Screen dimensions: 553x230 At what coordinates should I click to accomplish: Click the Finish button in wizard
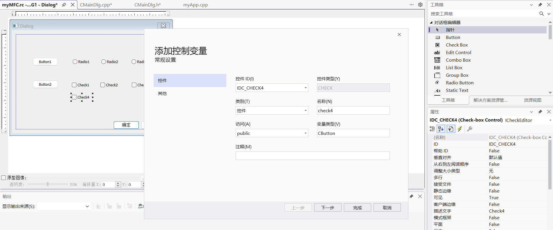[x=358, y=208]
